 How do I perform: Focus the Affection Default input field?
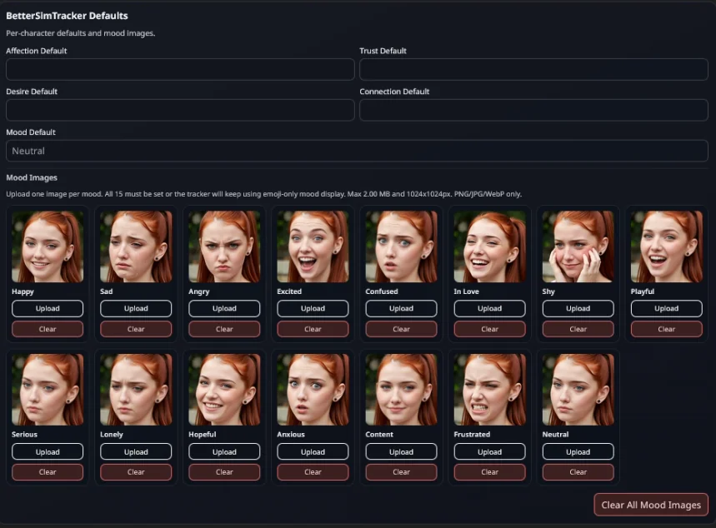click(180, 70)
